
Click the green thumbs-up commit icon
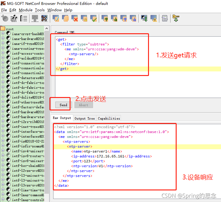(114, 18)
